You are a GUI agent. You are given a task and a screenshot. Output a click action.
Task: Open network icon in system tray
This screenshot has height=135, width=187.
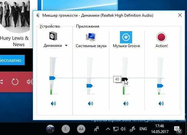[x=116, y=129]
